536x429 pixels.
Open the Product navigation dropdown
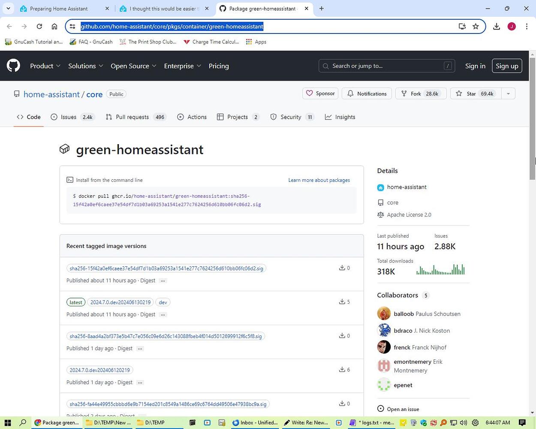43,66
